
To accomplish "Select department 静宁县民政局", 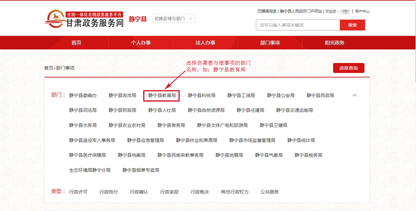I will tap(320, 95).
